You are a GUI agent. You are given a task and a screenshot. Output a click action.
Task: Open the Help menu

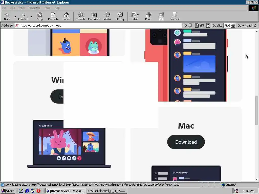(x=57, y=8)
